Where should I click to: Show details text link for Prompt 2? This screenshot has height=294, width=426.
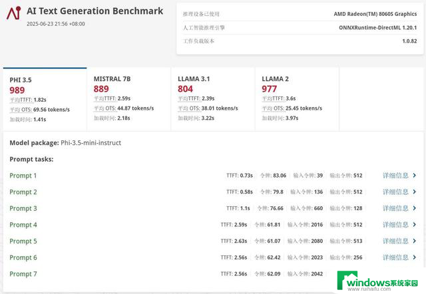click(395, 192)
